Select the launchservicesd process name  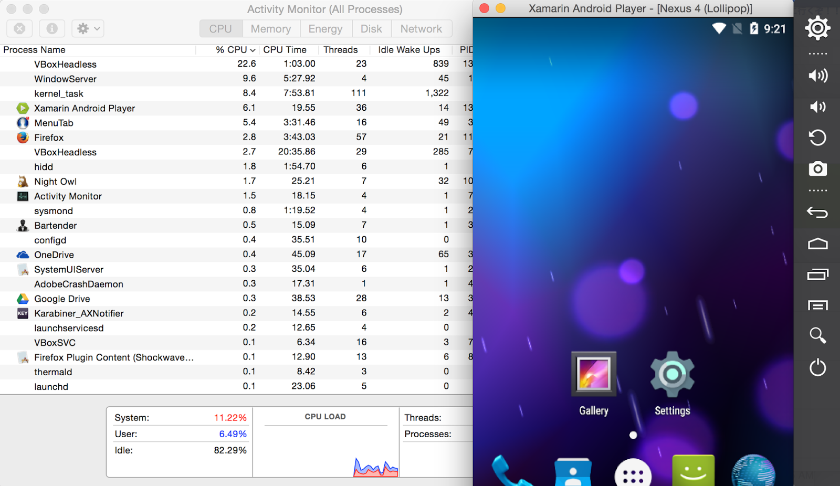pyautogui.click(x=69, y=329)
